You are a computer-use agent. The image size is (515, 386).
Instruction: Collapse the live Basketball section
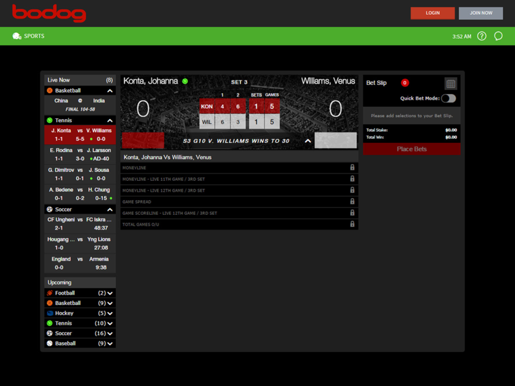[x=110, y=91]
